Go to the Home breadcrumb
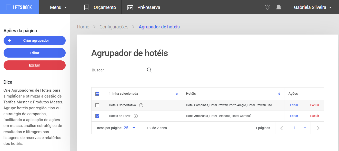 (83, 27)
